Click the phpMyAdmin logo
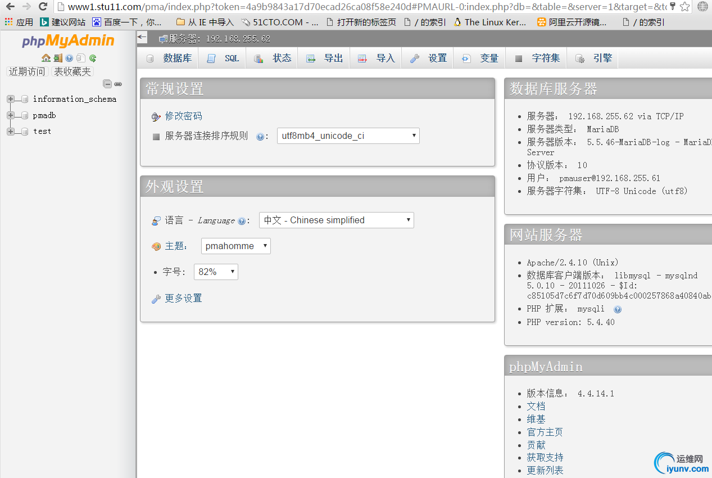 68,40
